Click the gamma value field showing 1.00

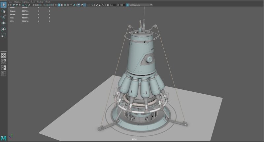pyautogui.click(x=122, y=5)
